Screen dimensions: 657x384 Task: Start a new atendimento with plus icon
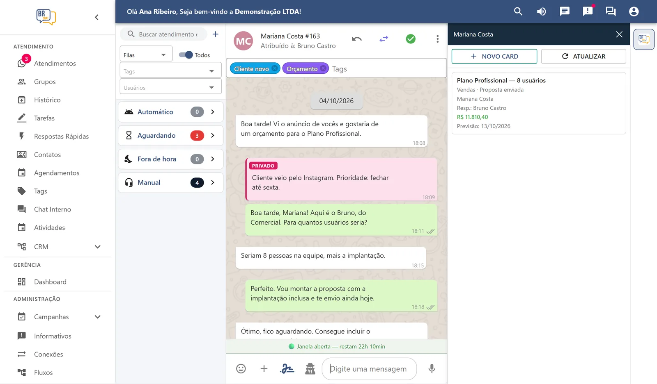coord(215,34)
